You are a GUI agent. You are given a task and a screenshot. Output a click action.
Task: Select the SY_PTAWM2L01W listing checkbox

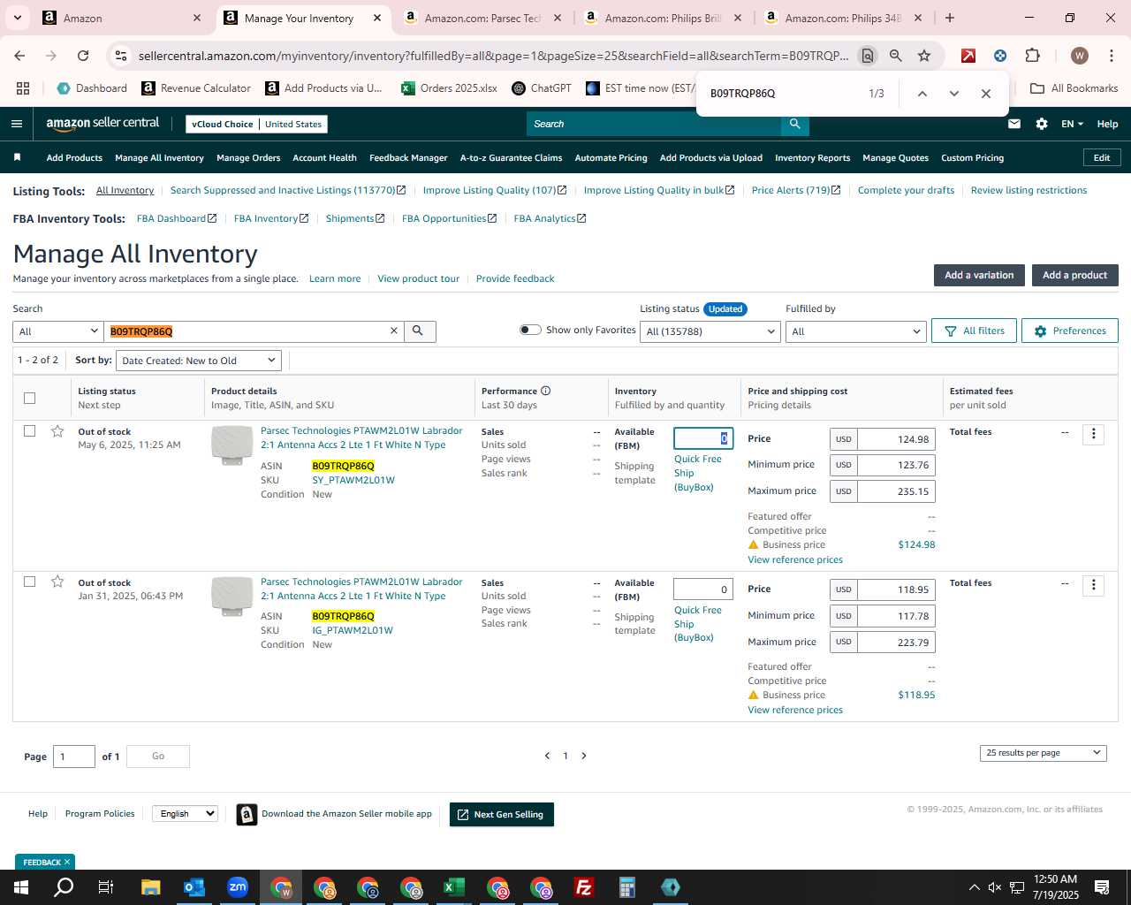click(29, 430)
